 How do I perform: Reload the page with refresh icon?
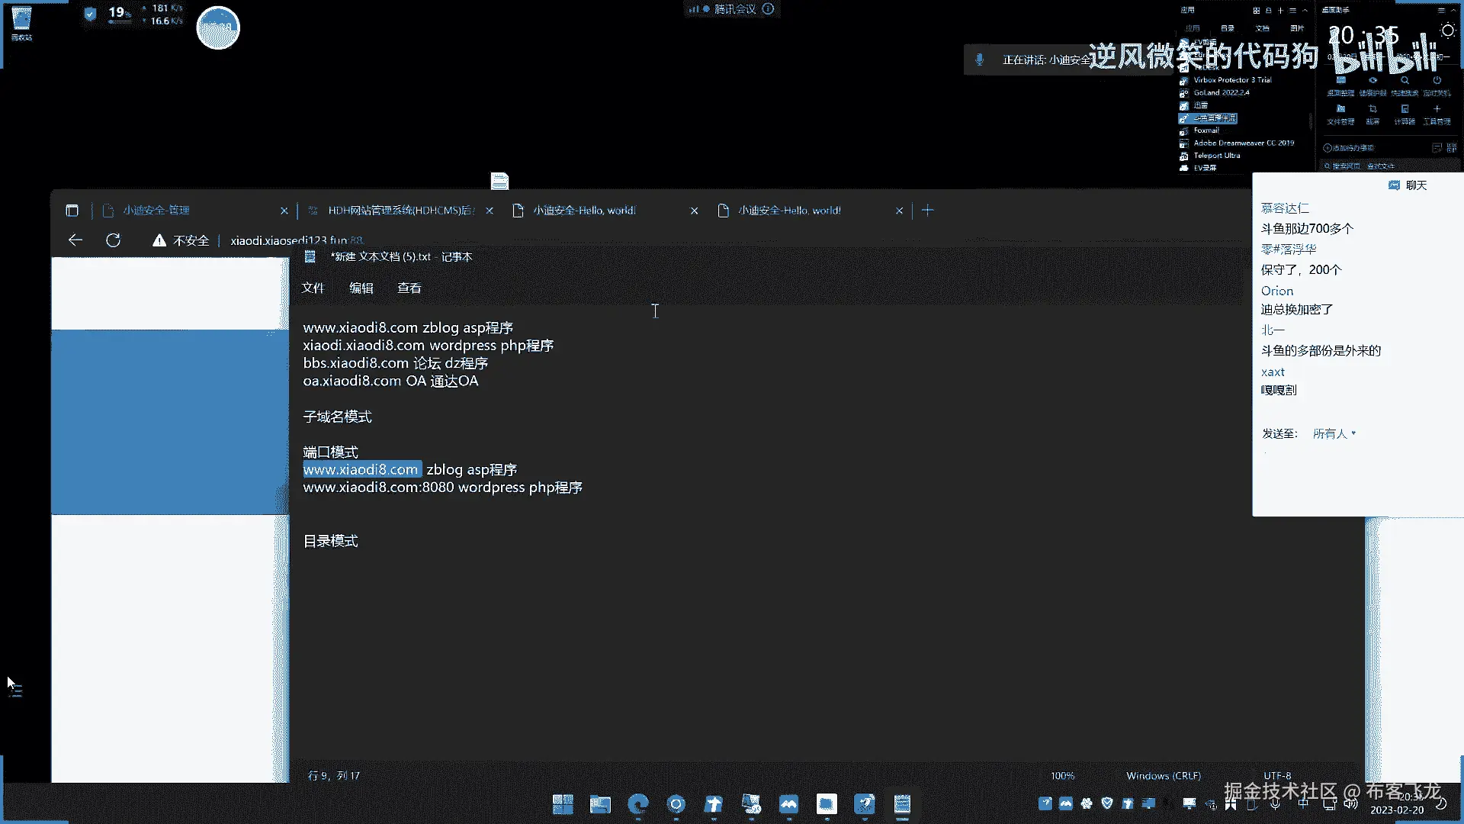click(113, 240)
